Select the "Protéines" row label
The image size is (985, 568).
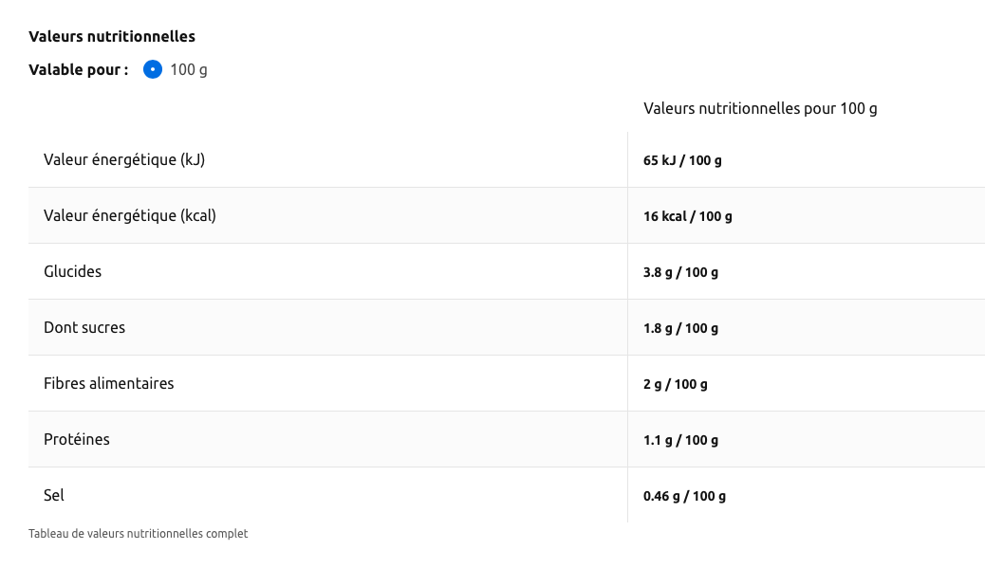point(77,439)
